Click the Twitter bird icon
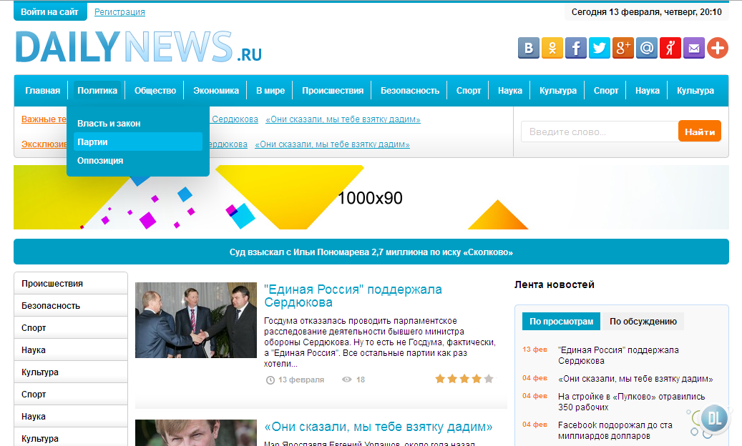Viewport: 742px width, 446px height. pyautogui.click(x=600, y=48)
